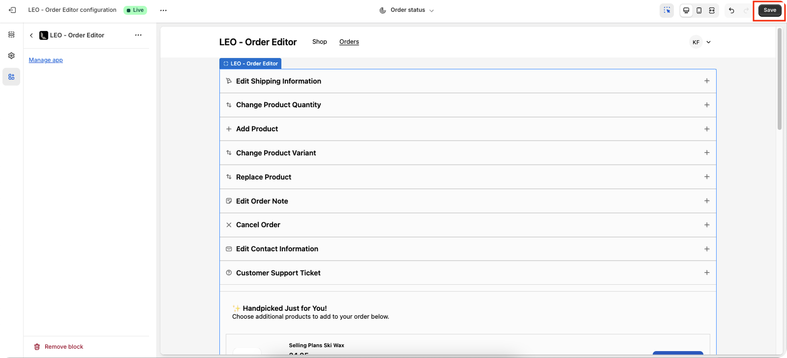The width and height of the screenshot is (787, 358).
Task: Click the Live status badge
Action: point(135,10)
